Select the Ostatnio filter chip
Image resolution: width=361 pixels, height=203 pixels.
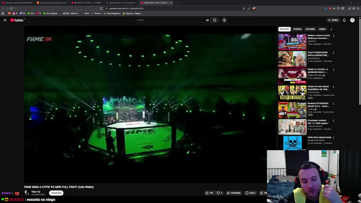[323, 29]
